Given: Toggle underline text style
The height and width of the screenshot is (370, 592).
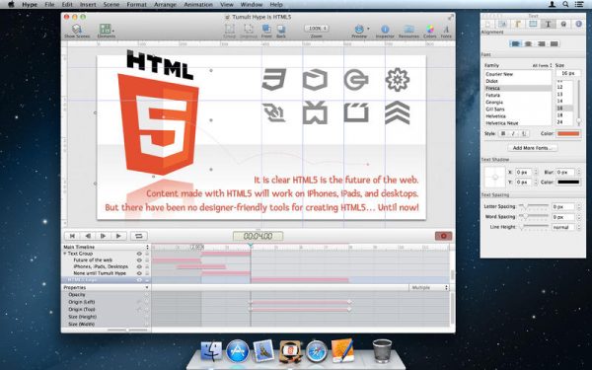Looking at the screenshot, I should coord(523,133).
